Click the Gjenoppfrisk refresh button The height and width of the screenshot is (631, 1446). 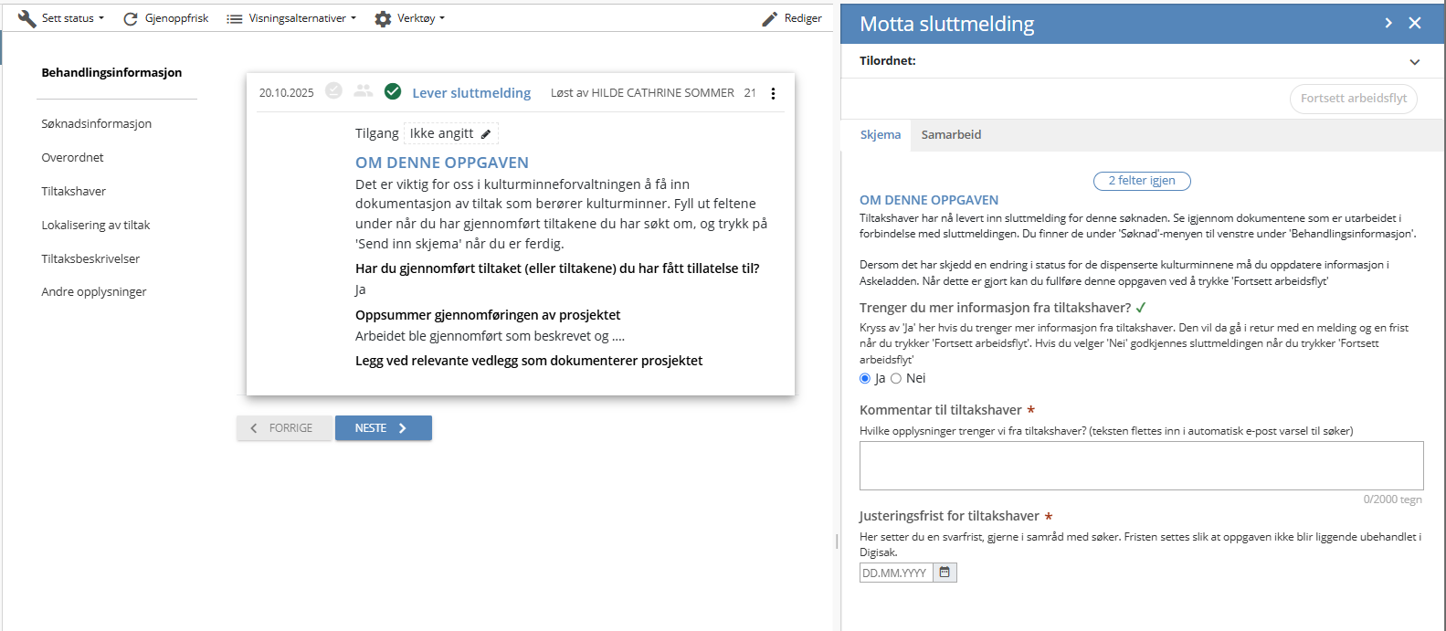click(166, 18)
